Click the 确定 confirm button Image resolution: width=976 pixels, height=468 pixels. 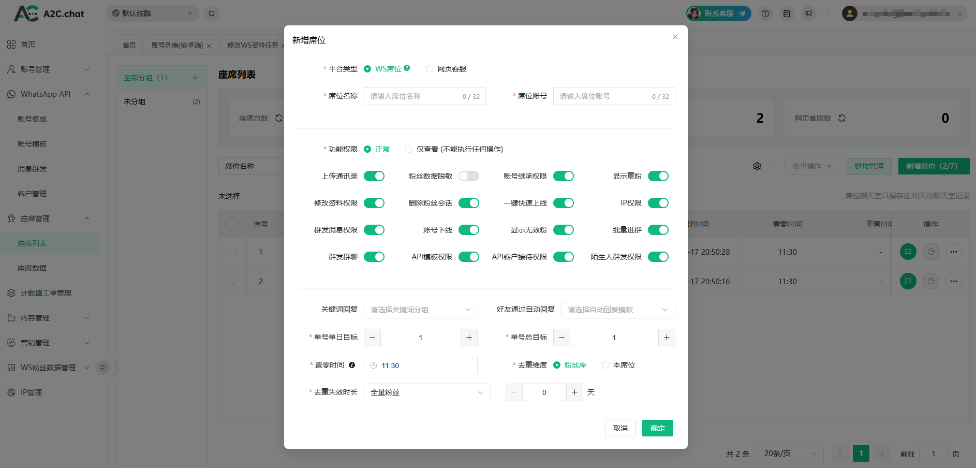tap(657, 428)
